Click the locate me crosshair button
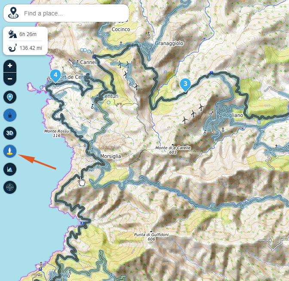 coord(10,187)
